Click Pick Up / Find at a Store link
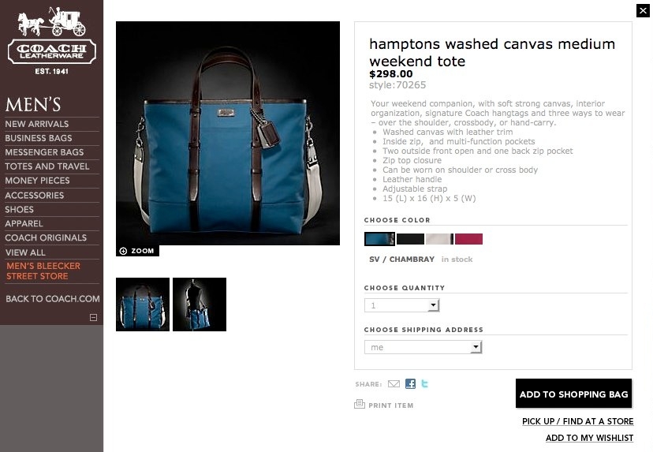The width and height of the screenshot is (653, 452). 577,421
